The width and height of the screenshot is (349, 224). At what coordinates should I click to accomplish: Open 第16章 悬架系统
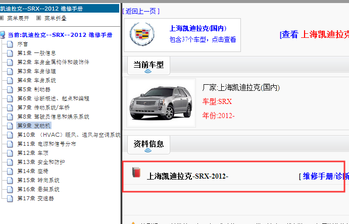[x=38, y=190]
